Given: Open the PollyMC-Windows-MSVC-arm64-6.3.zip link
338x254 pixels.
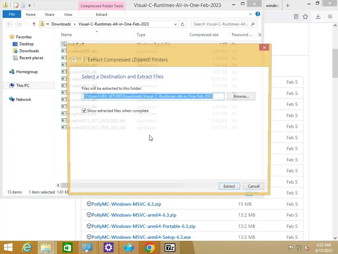Looking at the screenshot, I should pos(134,215).
